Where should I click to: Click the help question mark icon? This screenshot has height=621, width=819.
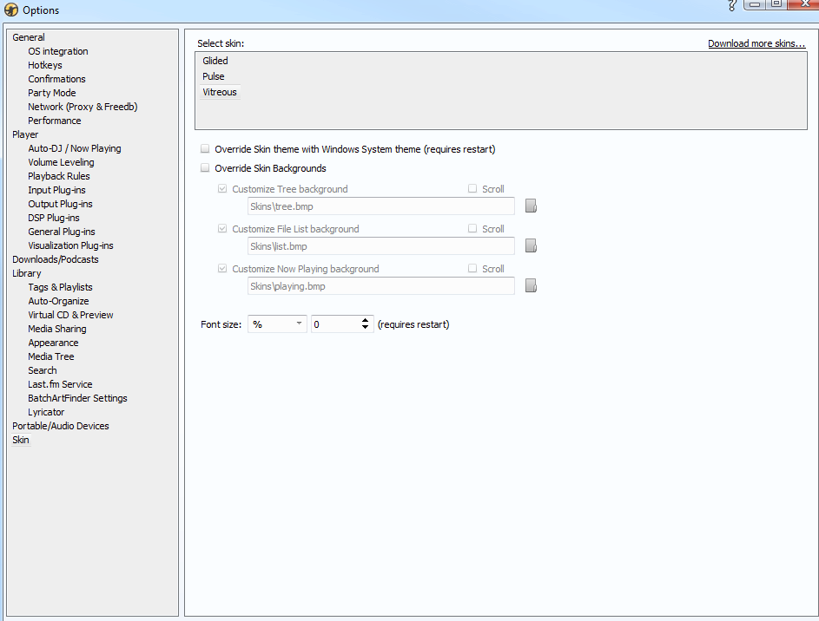[732, 5]
